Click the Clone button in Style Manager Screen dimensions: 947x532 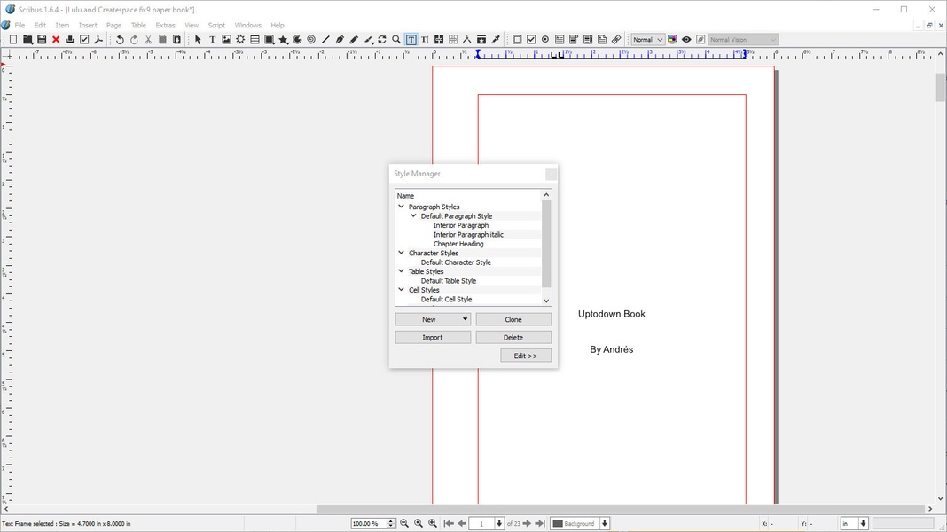[513, 319]
